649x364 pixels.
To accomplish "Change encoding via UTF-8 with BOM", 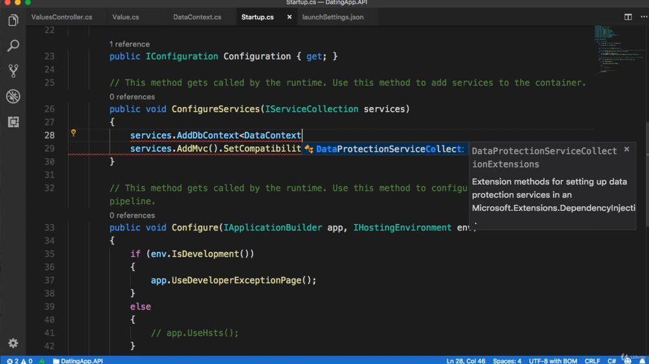I will point(554,361).
